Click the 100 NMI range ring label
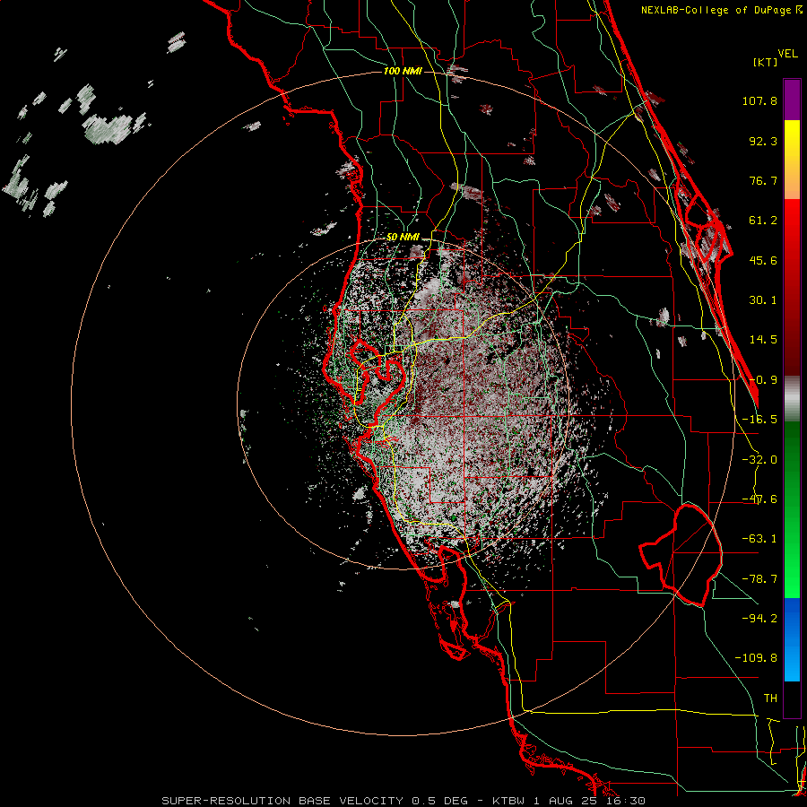 [x=403, y=71]
